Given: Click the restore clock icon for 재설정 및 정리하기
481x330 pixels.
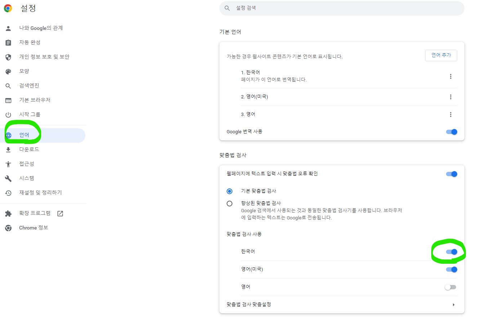Looking at the screenshot, I should click(x=8, y=193).
